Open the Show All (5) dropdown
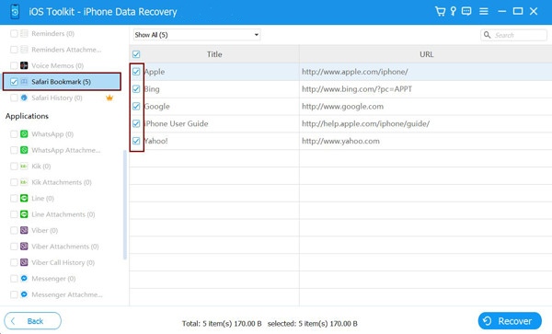 197,35
